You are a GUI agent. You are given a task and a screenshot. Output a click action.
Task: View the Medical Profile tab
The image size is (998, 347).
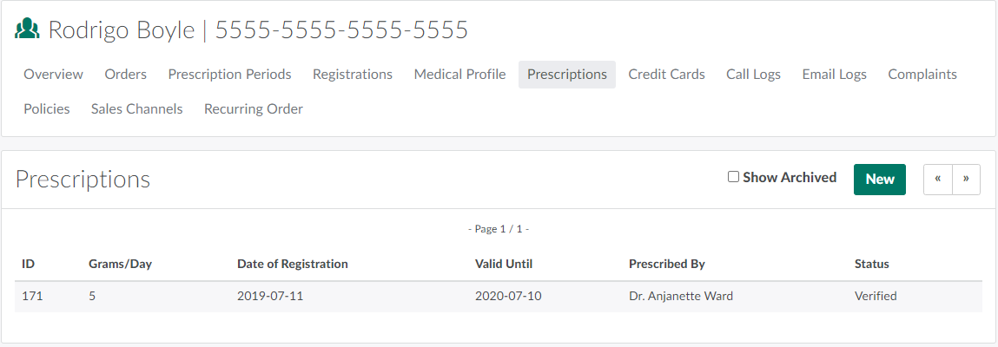pos(459,75)
